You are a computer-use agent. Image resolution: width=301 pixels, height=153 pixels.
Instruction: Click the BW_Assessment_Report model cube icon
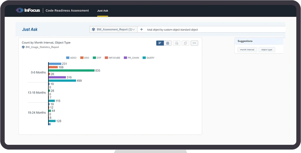coord(93,30)
